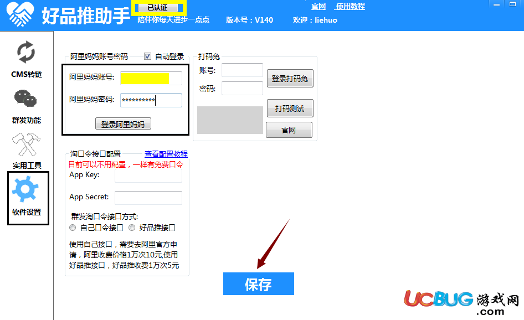524x320 pixels.
Task: Focus the 阿里妈妈密码 input field
Action: [x=151, y=100]
